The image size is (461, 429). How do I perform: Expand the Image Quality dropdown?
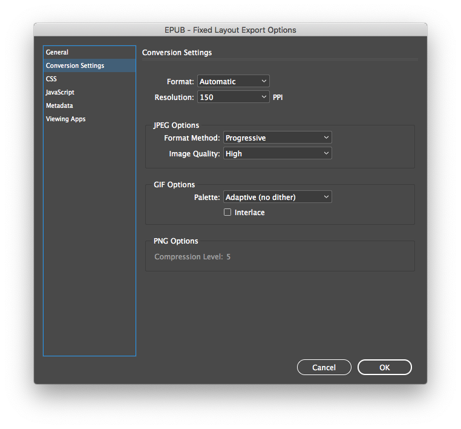pos(277,154)
